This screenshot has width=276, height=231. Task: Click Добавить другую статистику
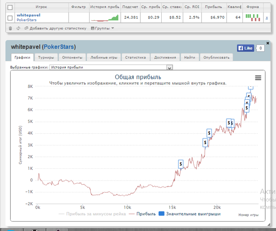(56, 28)
